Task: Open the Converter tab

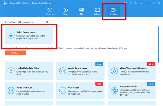Action: point(50,11)
